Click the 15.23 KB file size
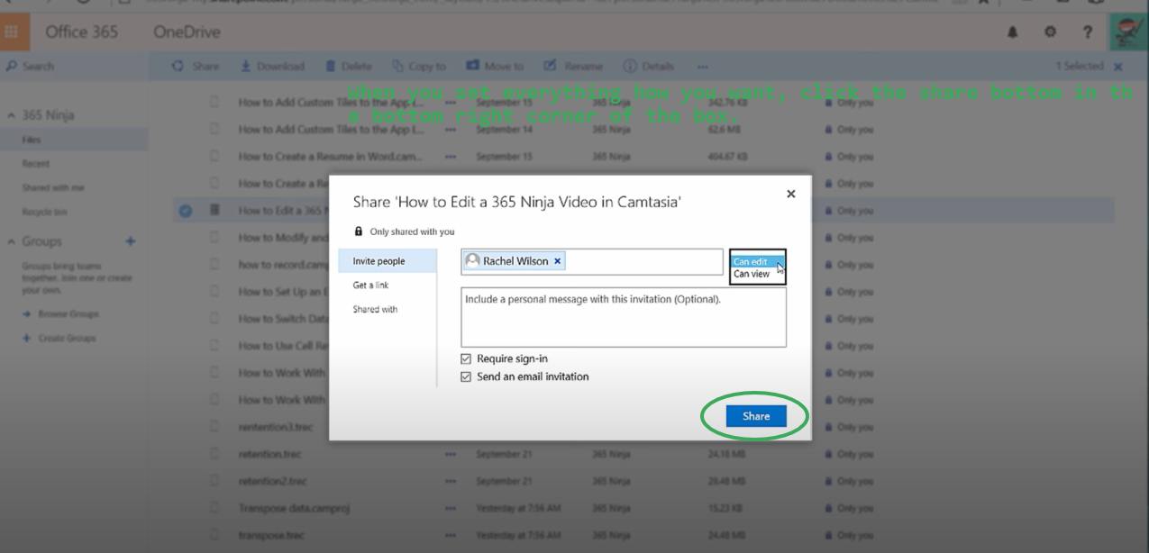 pyautogui.click(x=725, y=508)
